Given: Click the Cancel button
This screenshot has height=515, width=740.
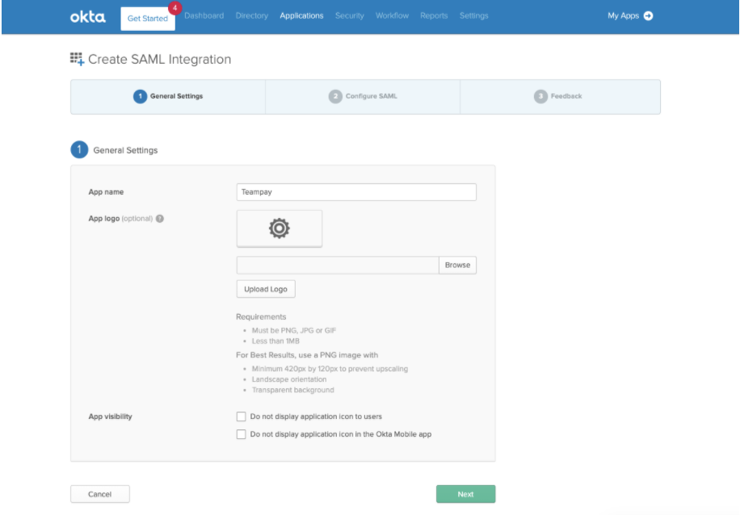Looking at the screenshot, I should [x=100, y=494].
